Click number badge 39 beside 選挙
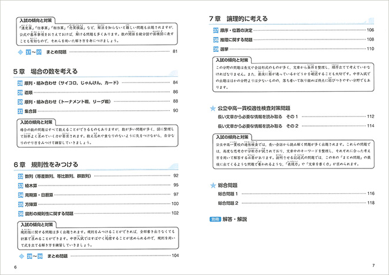The width and height of the screenshot is (389, 275). [216, 49]
